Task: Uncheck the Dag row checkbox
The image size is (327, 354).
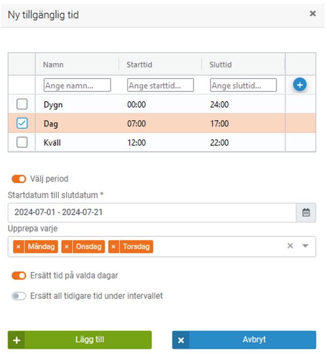Action: point(22,124)
